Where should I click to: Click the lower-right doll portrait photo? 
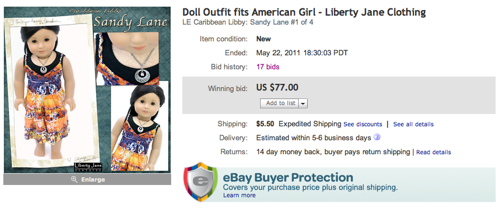click(x=139, y=126)
